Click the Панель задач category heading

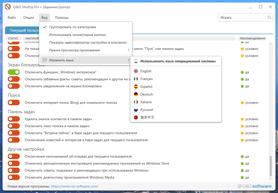[21, 112]
